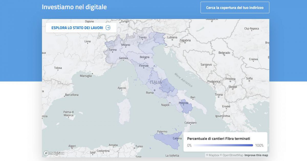The height and width of the screenshot is (161, 307).
Task: Click the arrow icon in Esplora button
Action: (108, 28)
